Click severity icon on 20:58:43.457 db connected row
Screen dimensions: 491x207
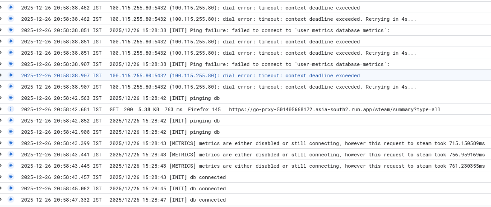pos(11,177)
